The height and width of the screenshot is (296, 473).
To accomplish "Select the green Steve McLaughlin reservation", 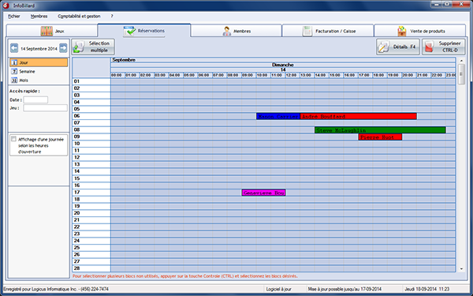I will click(x=380, y=130).
